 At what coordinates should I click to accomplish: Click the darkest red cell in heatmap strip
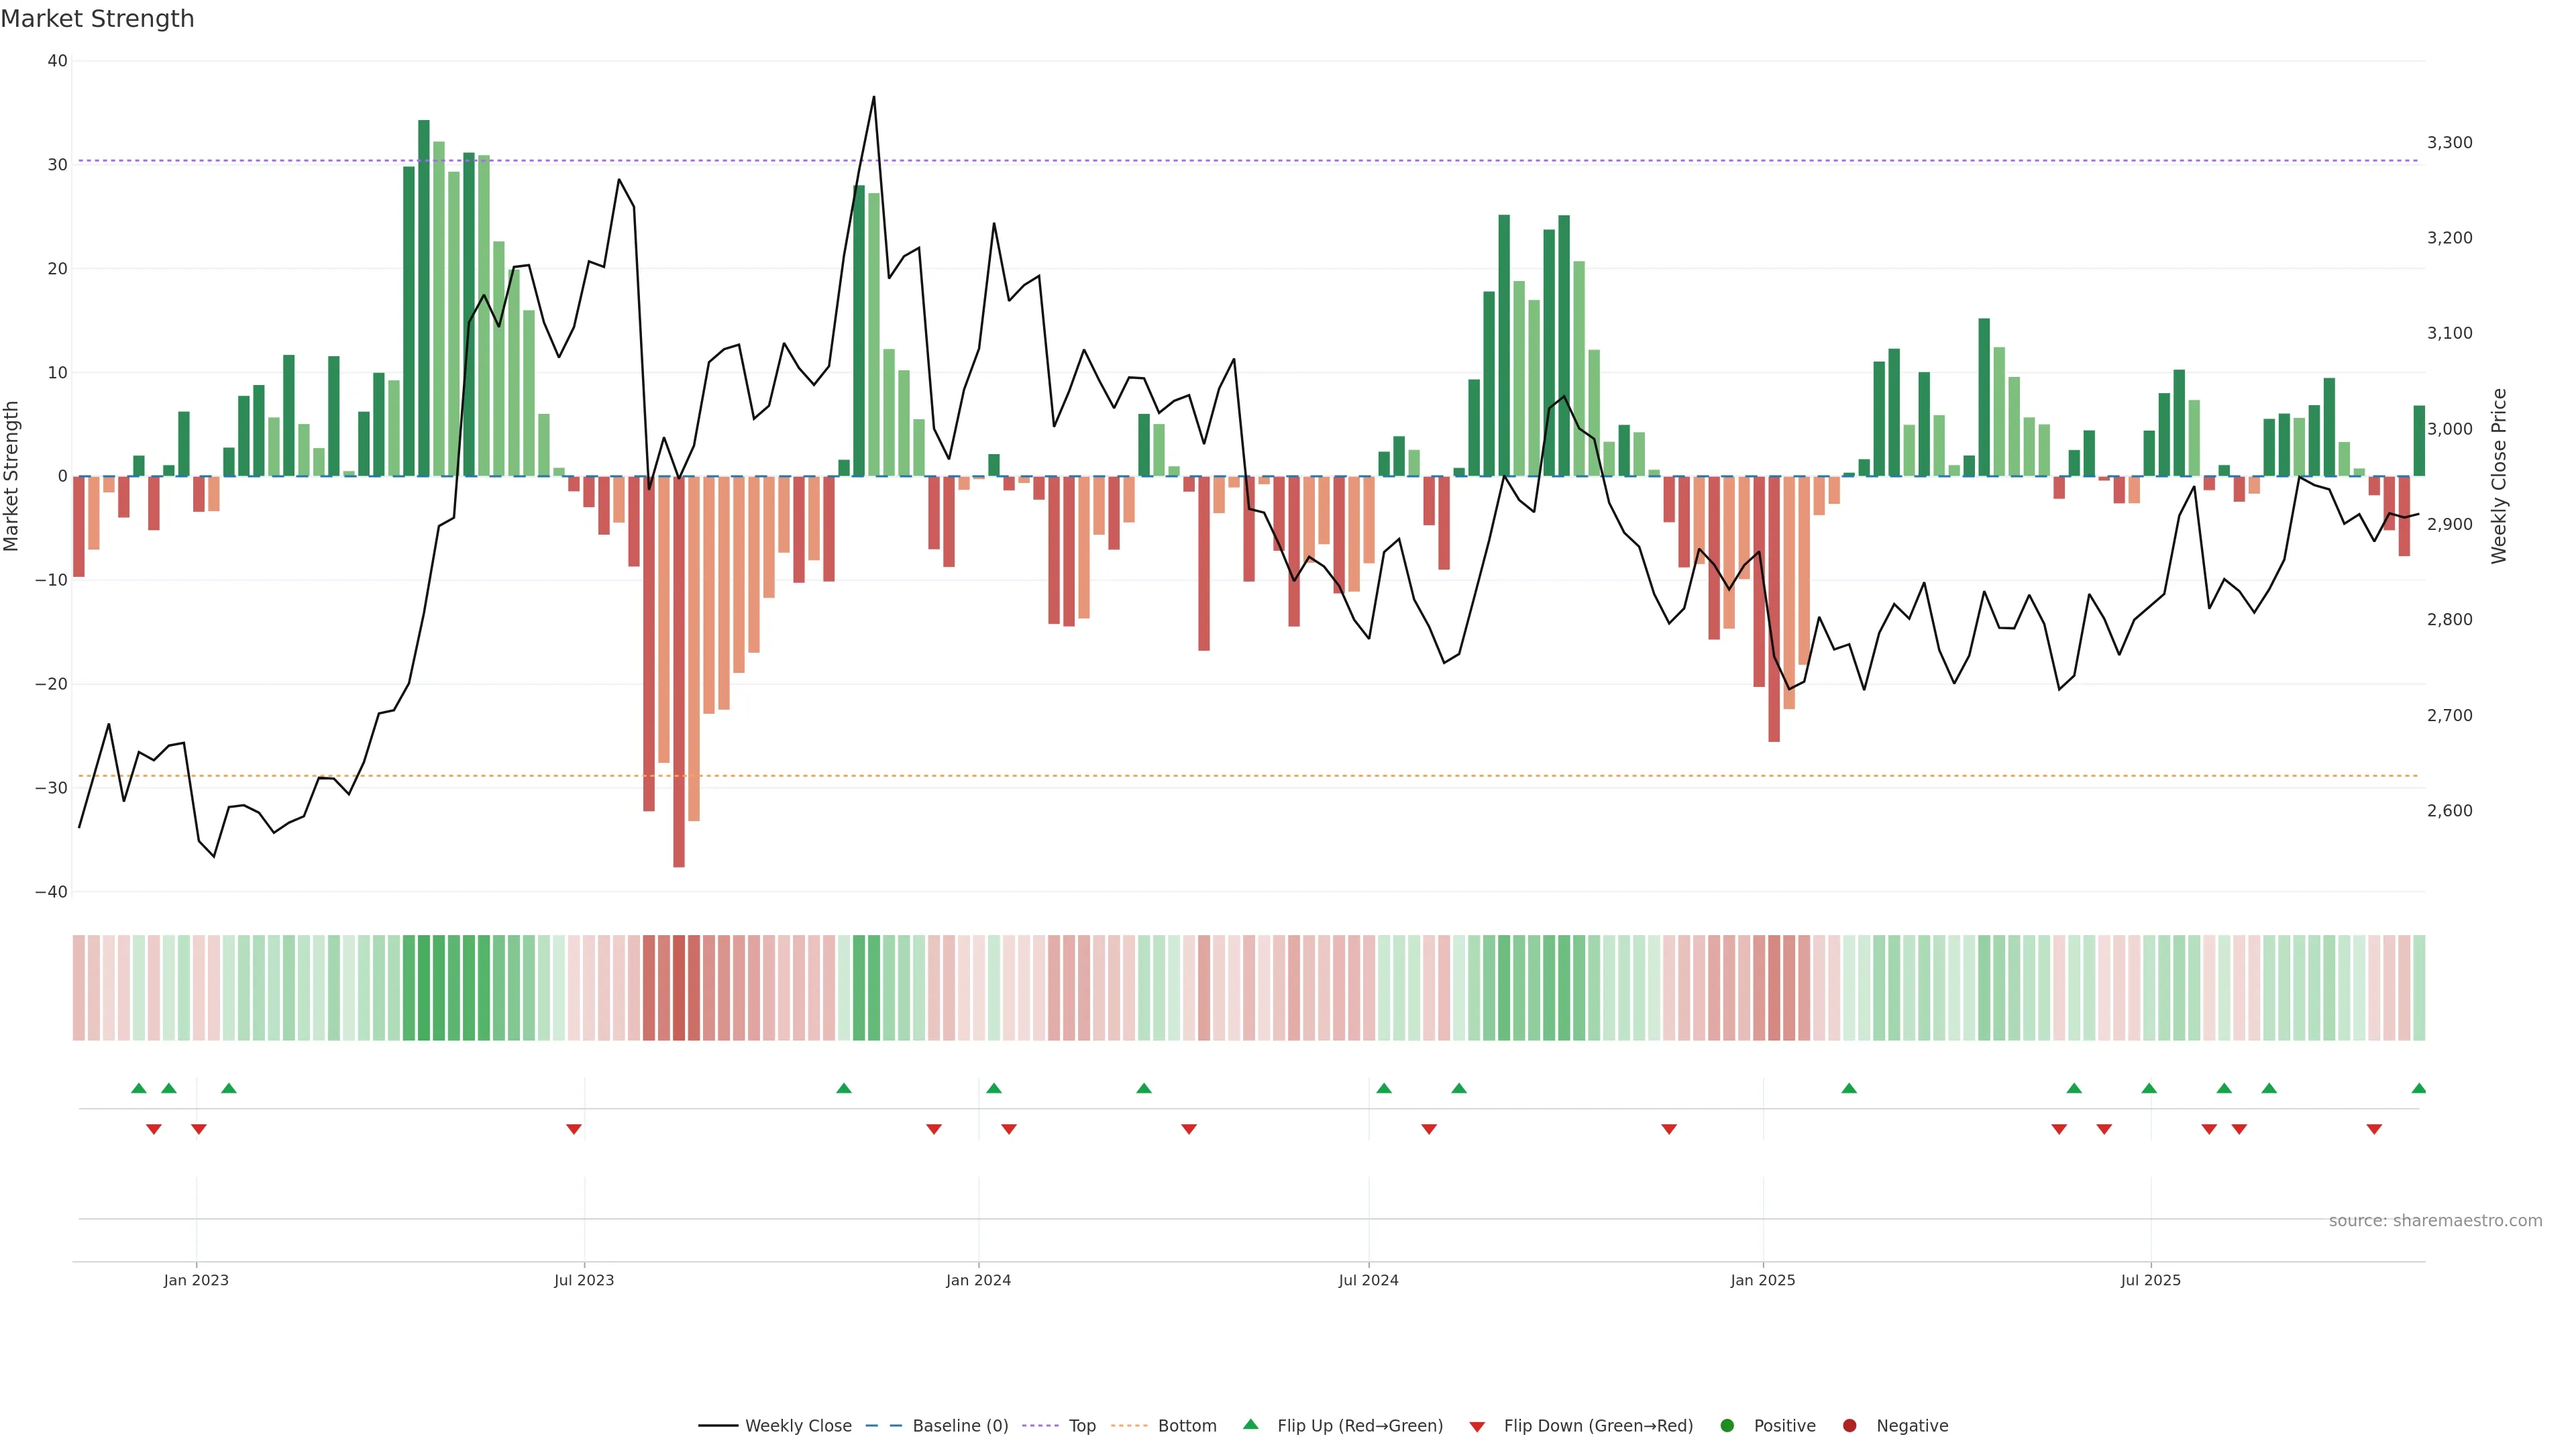click(679, 988)
